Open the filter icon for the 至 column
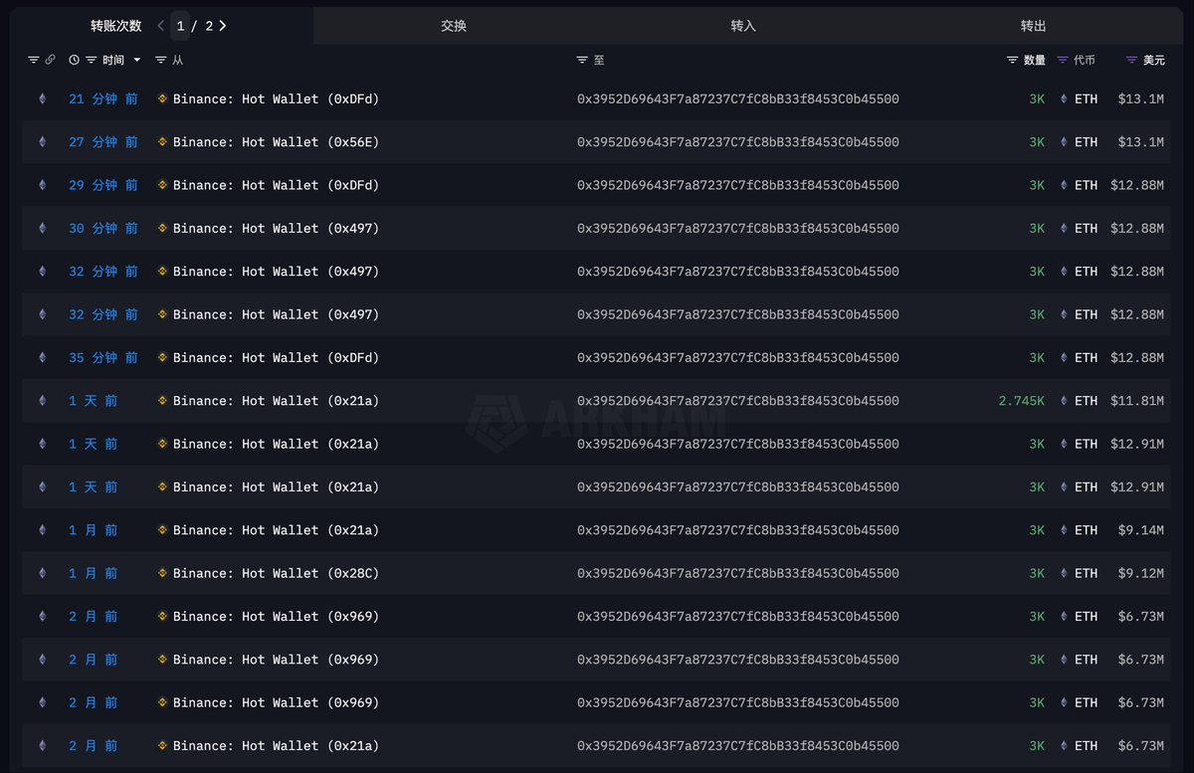 coord(582,60)
